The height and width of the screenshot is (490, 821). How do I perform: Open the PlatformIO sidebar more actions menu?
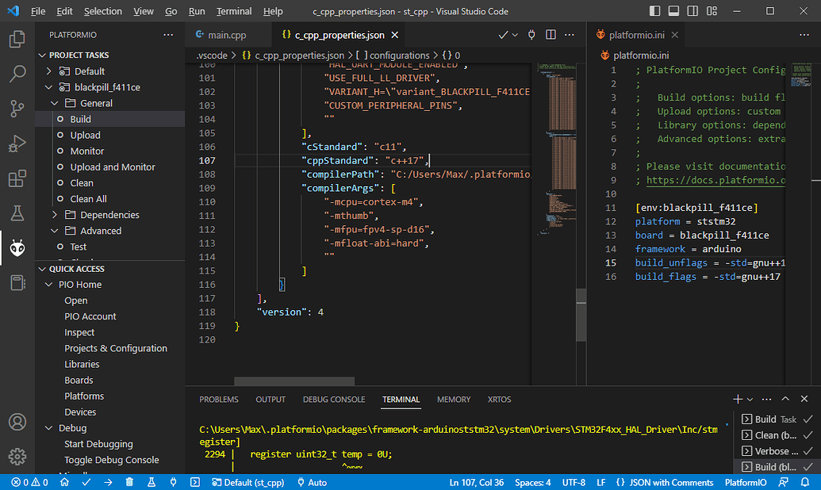coord(168,35)
